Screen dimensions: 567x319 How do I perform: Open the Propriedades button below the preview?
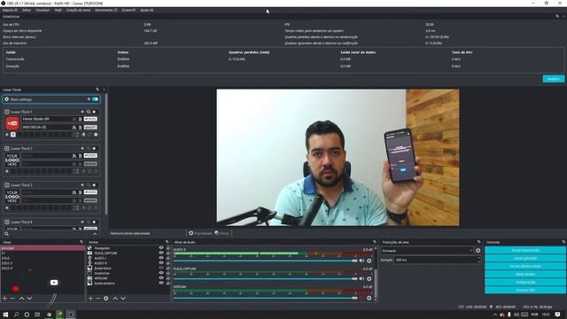[201, 233]
